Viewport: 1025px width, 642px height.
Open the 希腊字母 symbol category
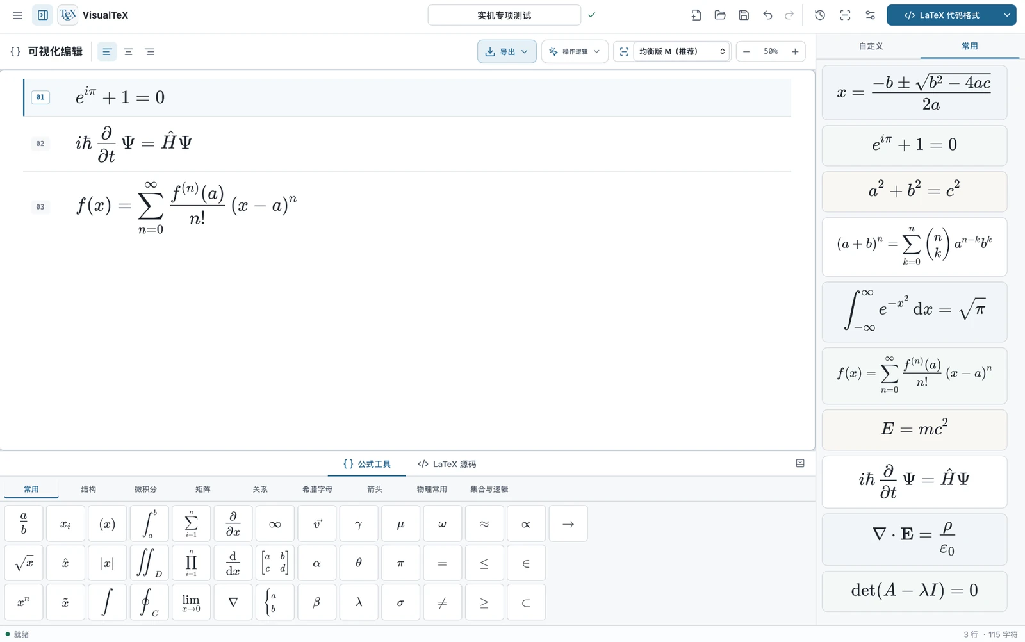point(317,489)
